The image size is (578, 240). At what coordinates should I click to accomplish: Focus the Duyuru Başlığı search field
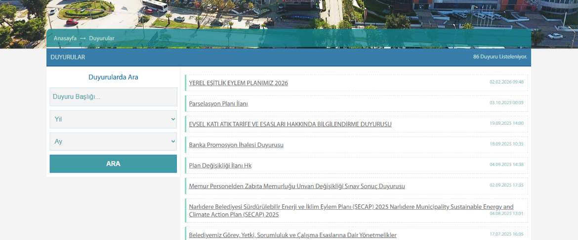(x=113, y=97)
